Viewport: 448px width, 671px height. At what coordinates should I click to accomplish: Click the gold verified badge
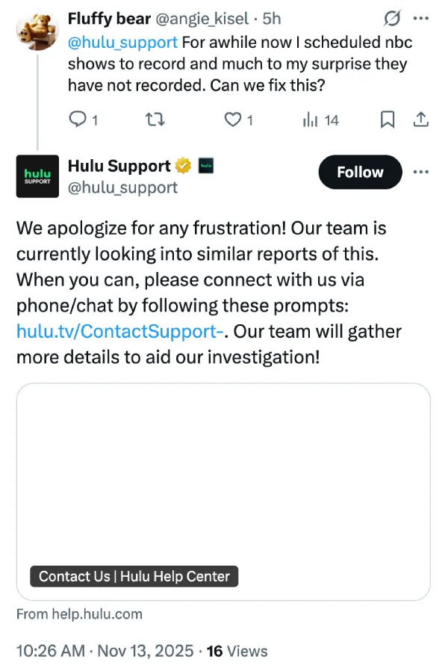click(183, 166)
